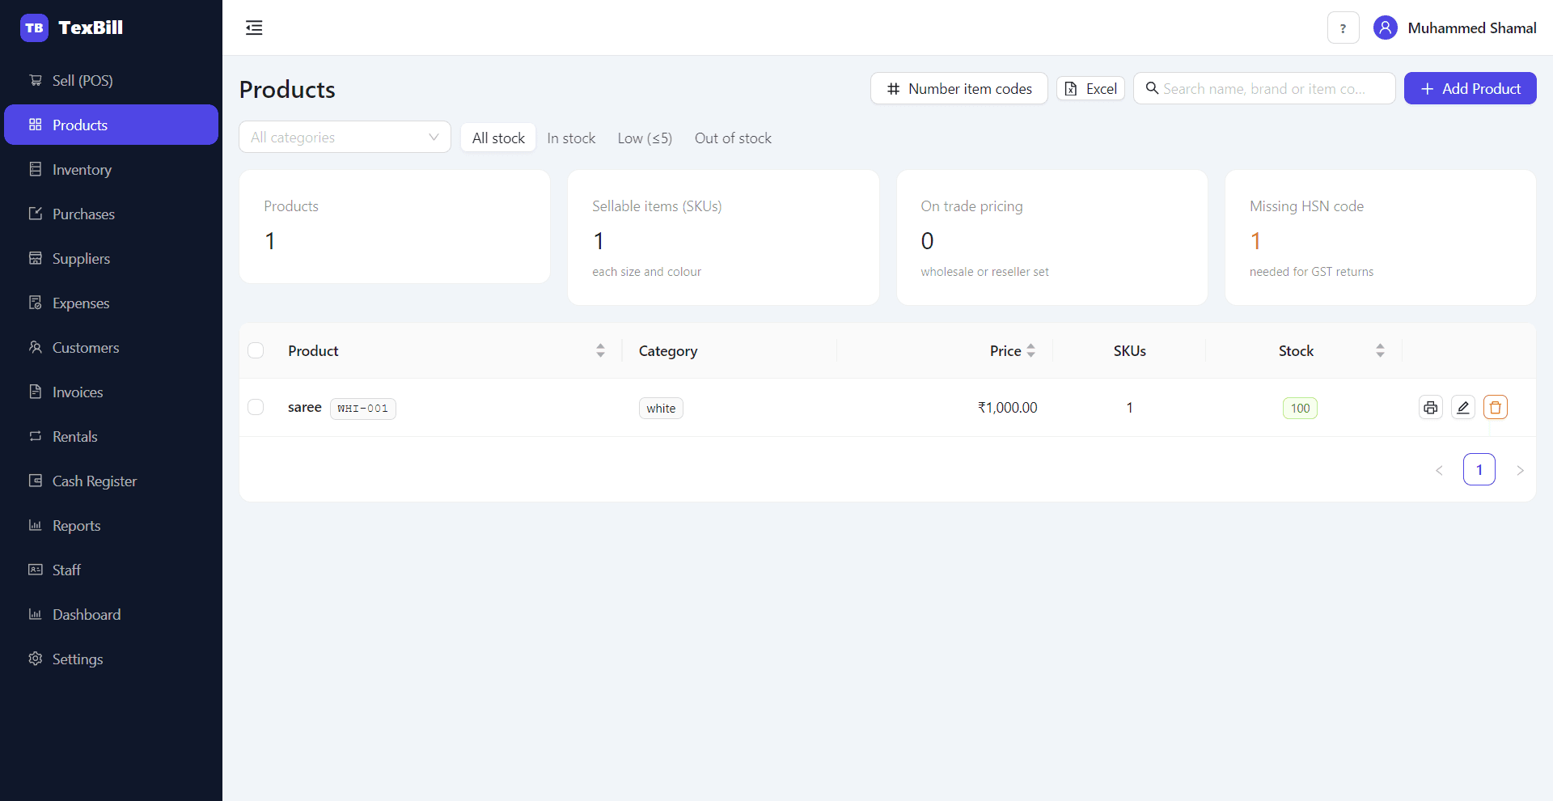Click the saree product name
The image size is (1553, 801).
pyautogui.click(x=304, y=407)
